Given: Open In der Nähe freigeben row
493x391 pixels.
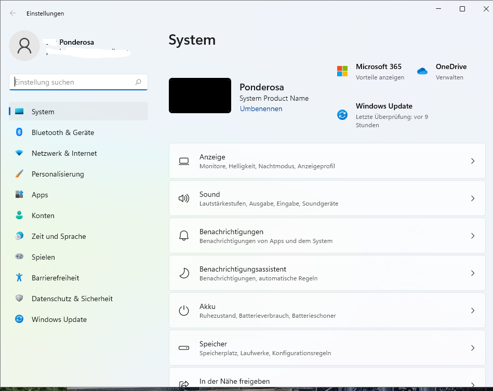Looking at the screenshot, I should click(x=327, y=378).
